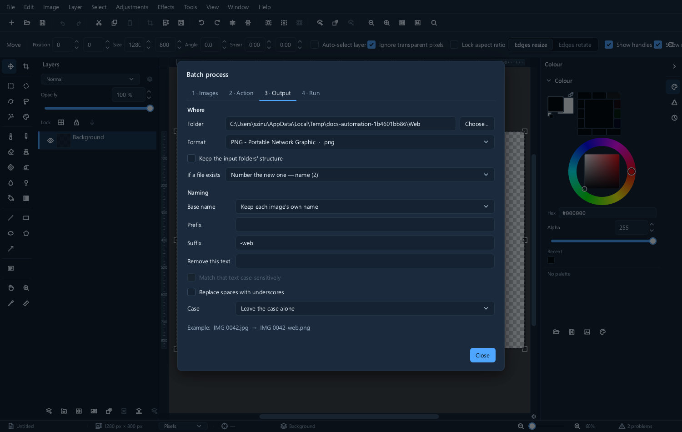Select the Rectangle shape tool
The image size is (682, 432).
point(26,218)
